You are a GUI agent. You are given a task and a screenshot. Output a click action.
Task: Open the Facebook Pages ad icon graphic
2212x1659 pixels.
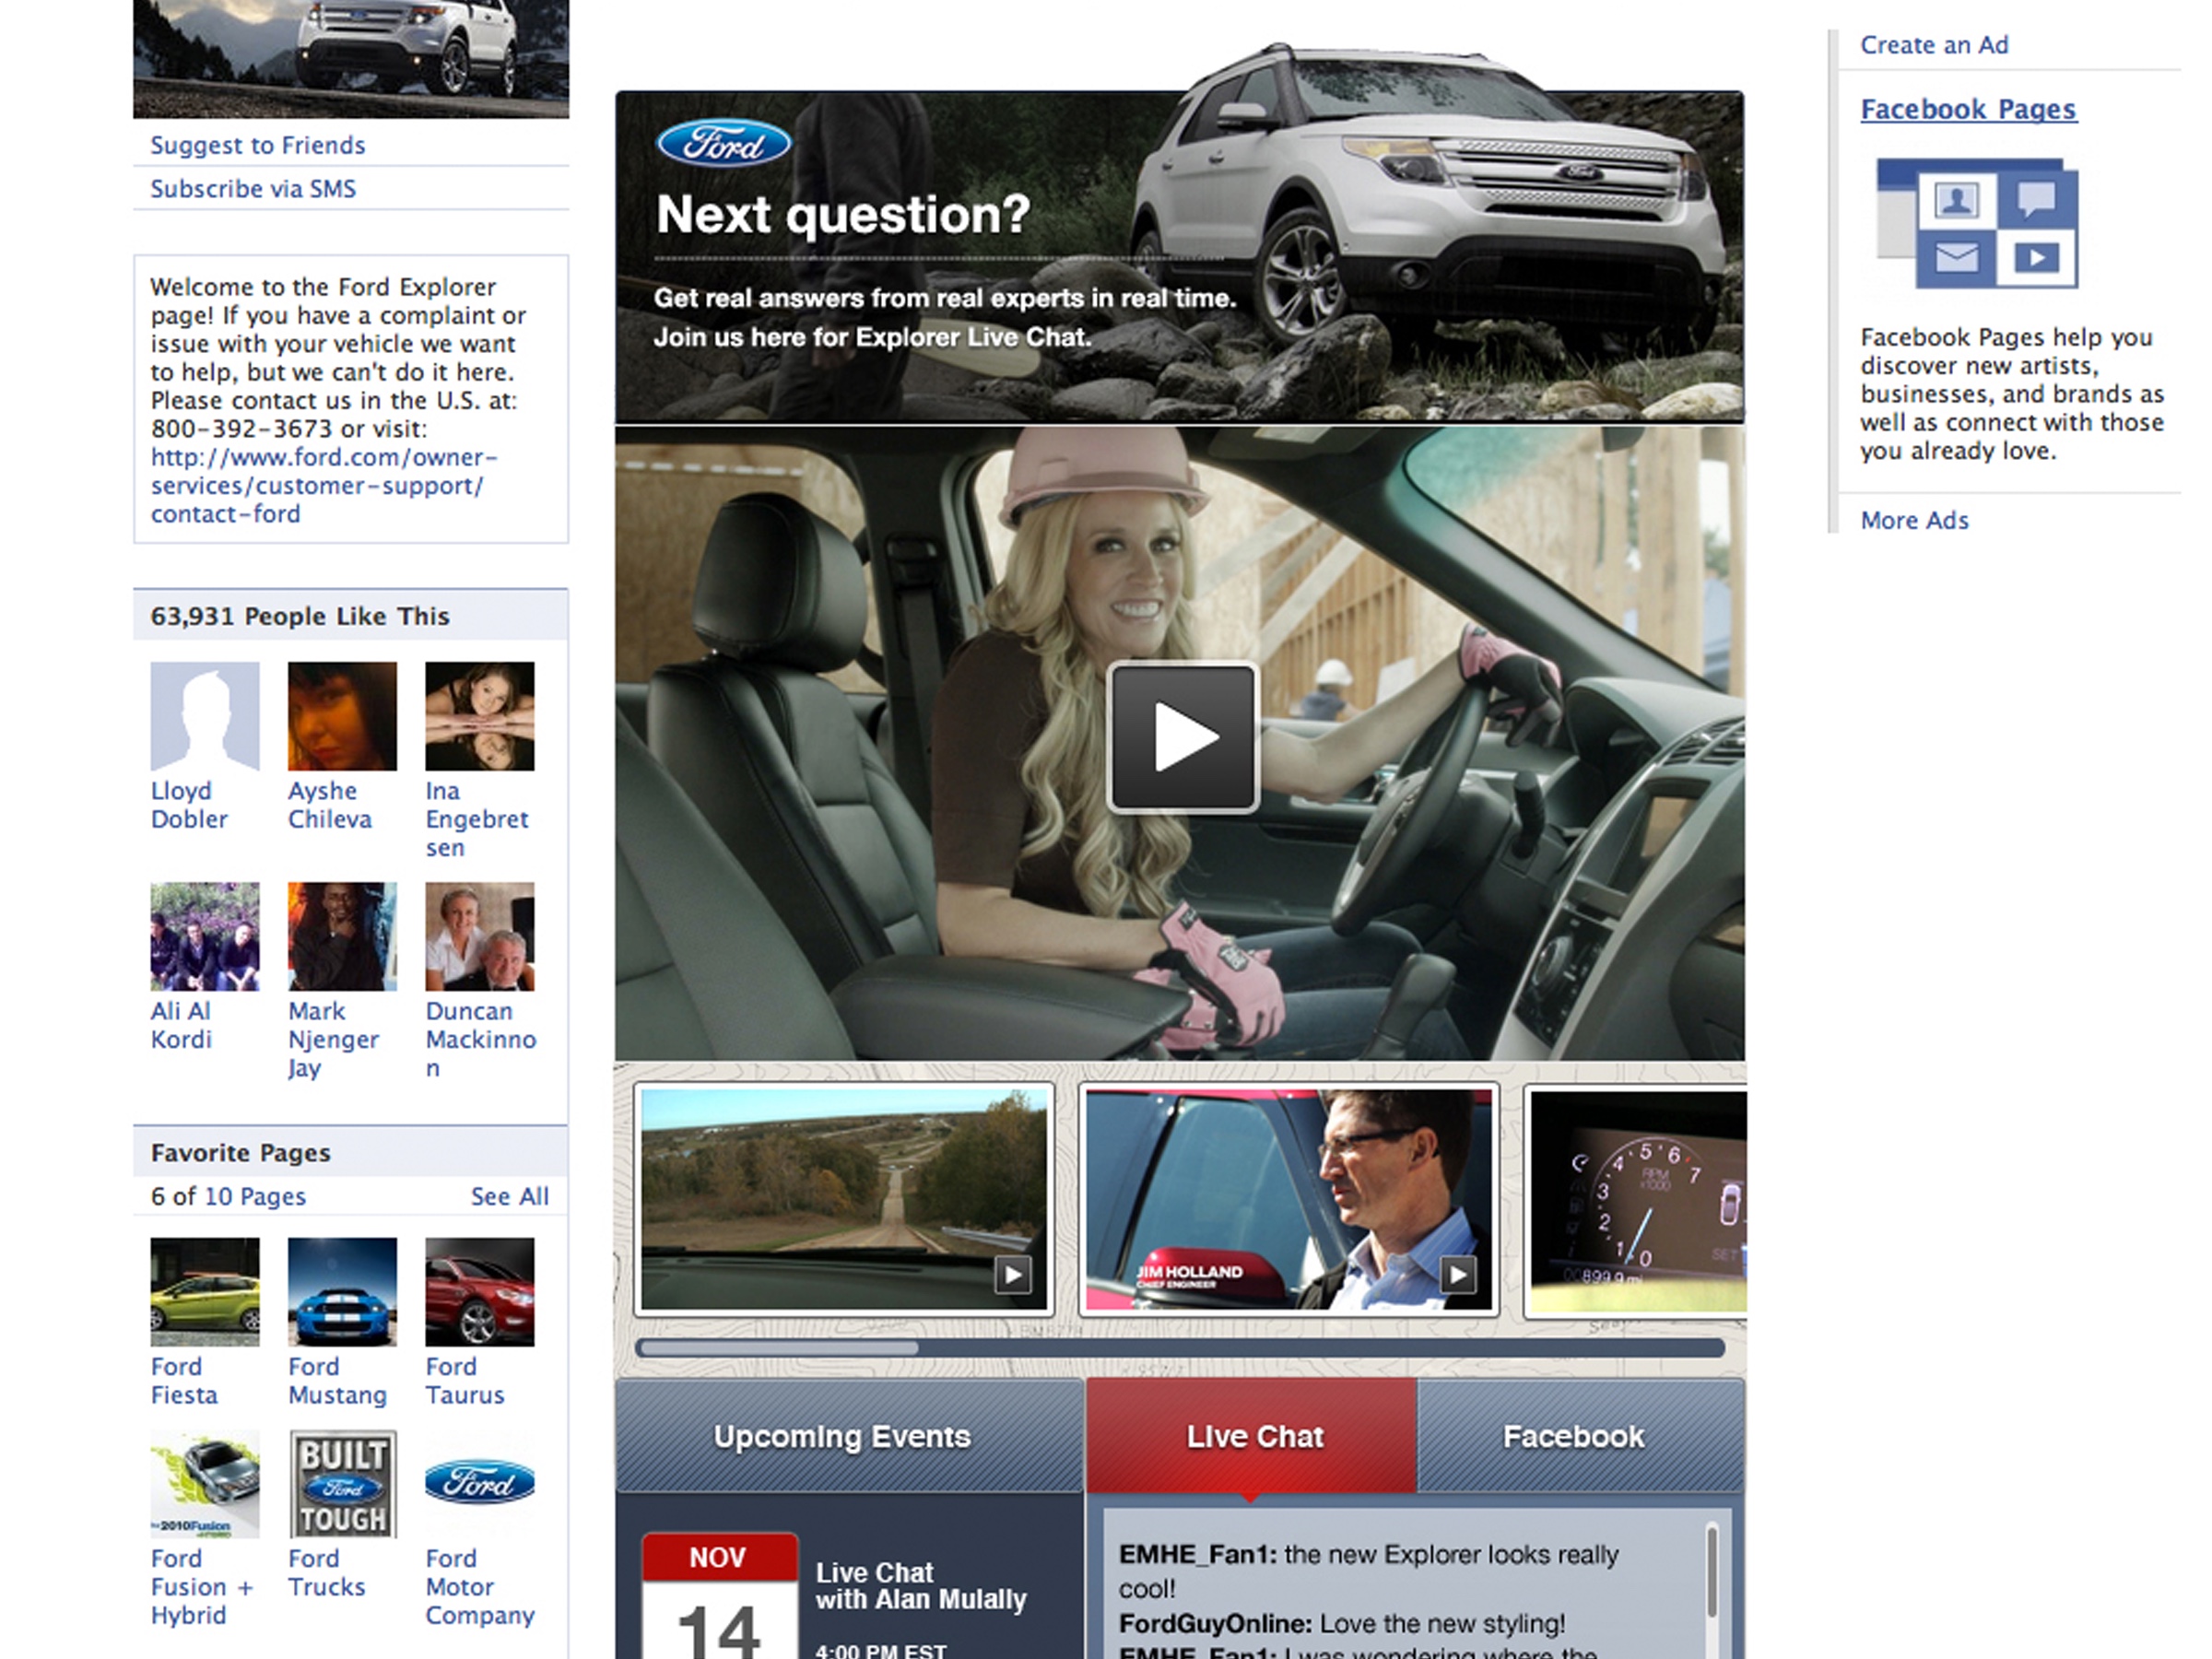[1977, 223]
